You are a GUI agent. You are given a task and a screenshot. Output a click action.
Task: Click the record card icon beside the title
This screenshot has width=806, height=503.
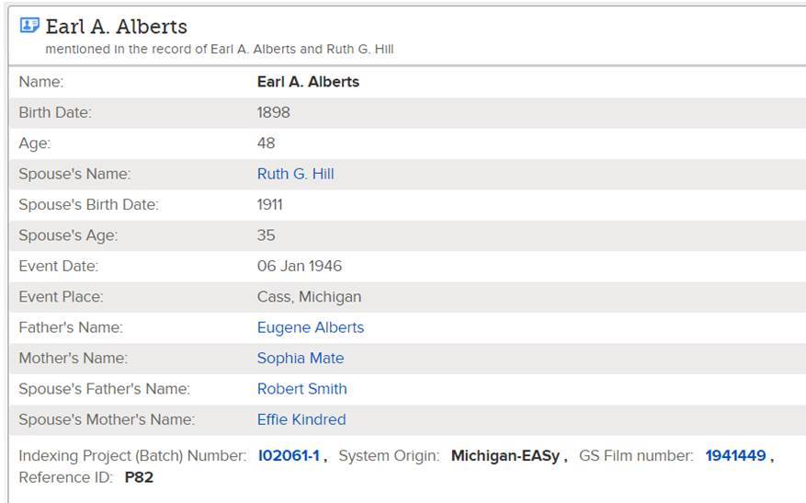click(29, 26)
